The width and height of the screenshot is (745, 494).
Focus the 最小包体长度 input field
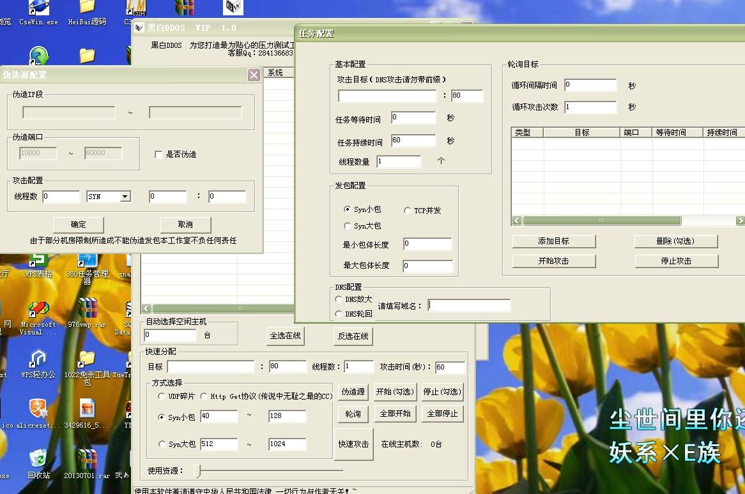pyautogui.click(x=427, y=244)
